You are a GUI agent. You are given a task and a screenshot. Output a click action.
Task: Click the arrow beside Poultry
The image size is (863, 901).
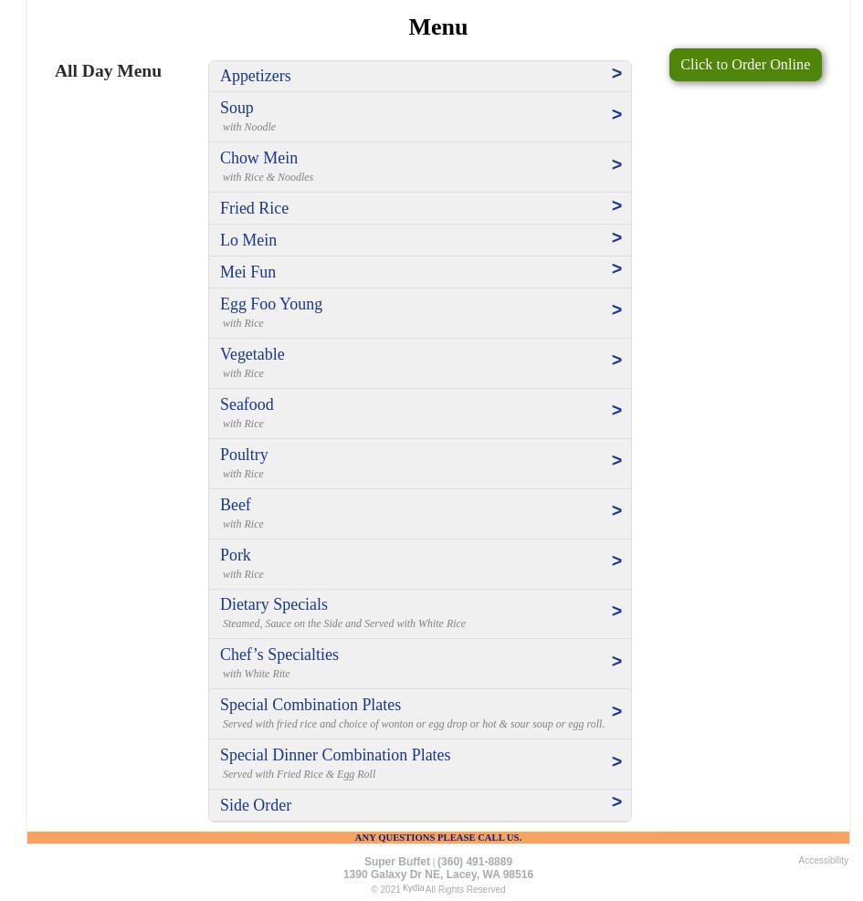point(616,461)
